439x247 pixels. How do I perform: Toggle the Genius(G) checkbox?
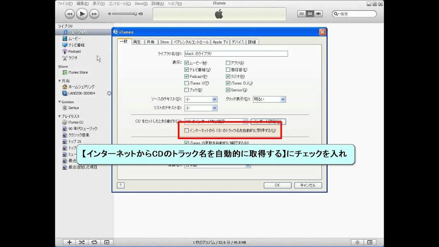[x=228, y=90]
